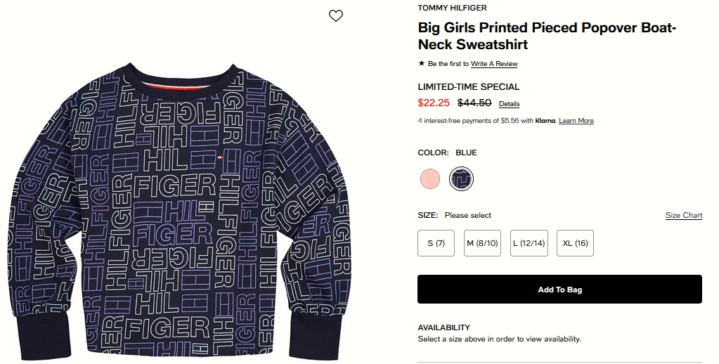Choose the blue patterned color swatch

(462, 178)
